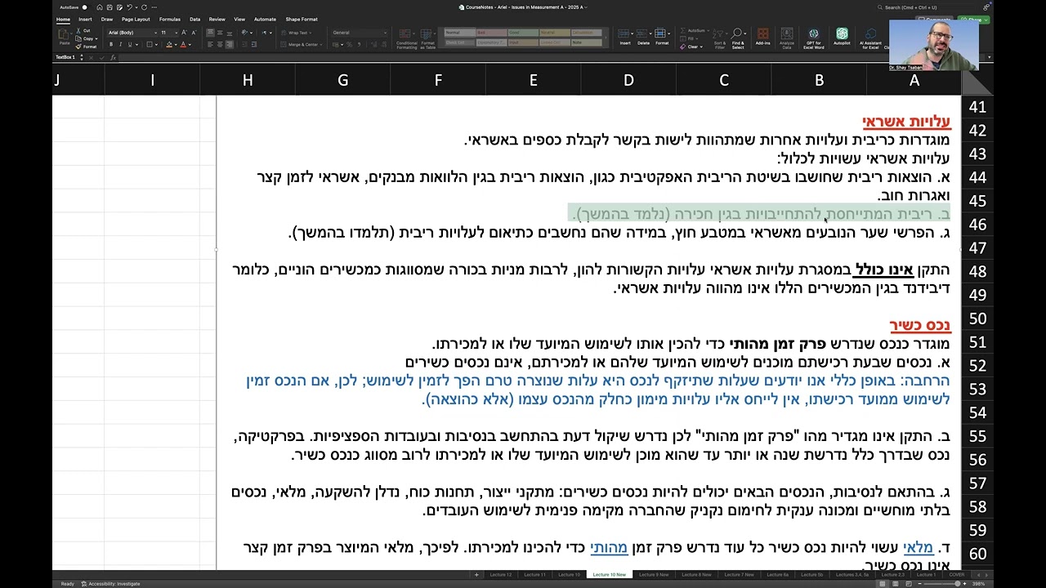Open the Underline style dropdown arrow
Screen dimensions: 1046x588
coord(136,44)
